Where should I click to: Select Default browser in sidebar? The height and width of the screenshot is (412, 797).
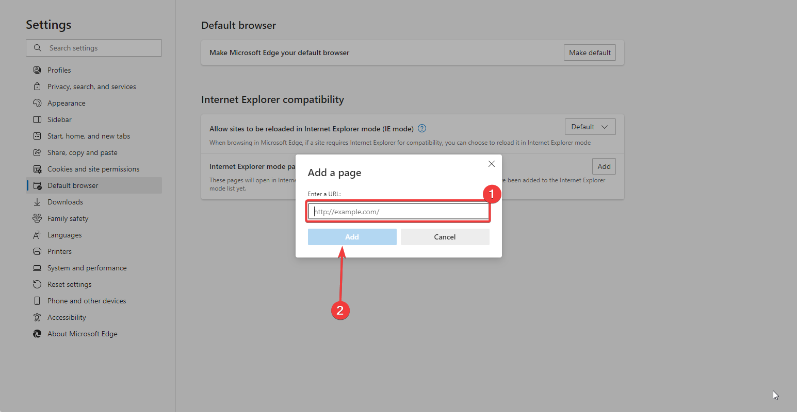click(x=94, y=185)
